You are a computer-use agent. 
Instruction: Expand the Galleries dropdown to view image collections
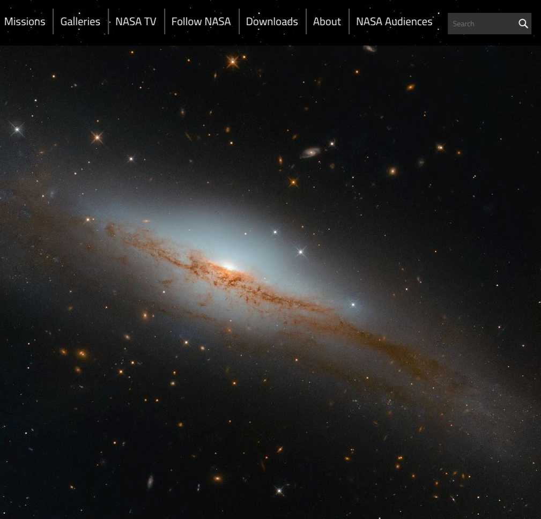pos(80,21)
